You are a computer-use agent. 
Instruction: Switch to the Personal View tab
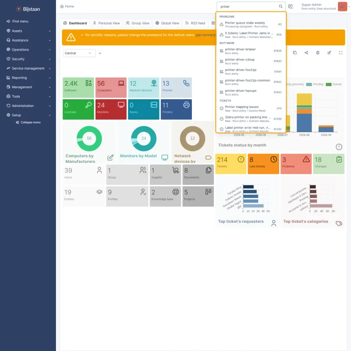(x=107, y=23)
